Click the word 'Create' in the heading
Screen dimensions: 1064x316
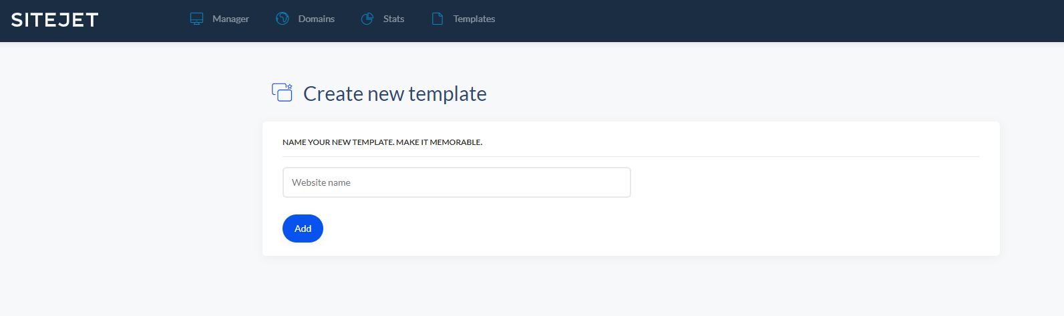click(x=333, y=94)
